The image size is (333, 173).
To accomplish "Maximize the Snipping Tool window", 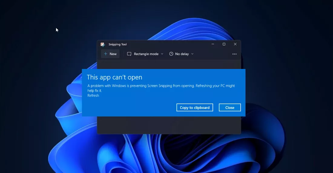I will tap(224, 44).
